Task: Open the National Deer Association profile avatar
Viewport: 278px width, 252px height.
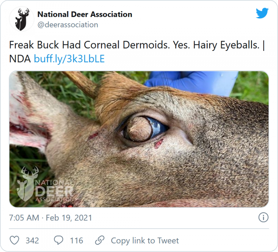Action: (x=22, y=19)
